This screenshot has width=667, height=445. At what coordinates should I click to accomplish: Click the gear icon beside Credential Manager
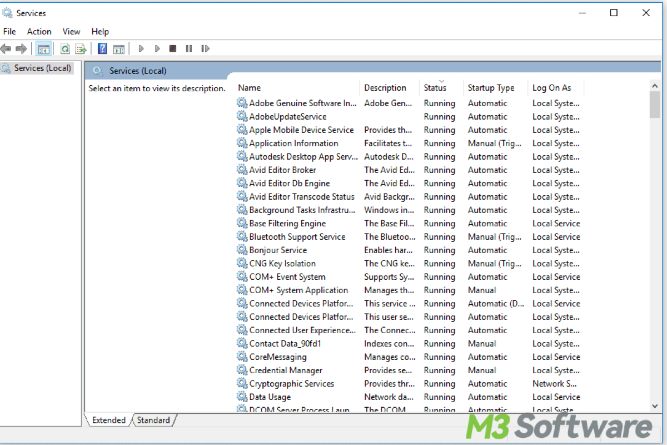pyautogui.click(x=242, y=370)
